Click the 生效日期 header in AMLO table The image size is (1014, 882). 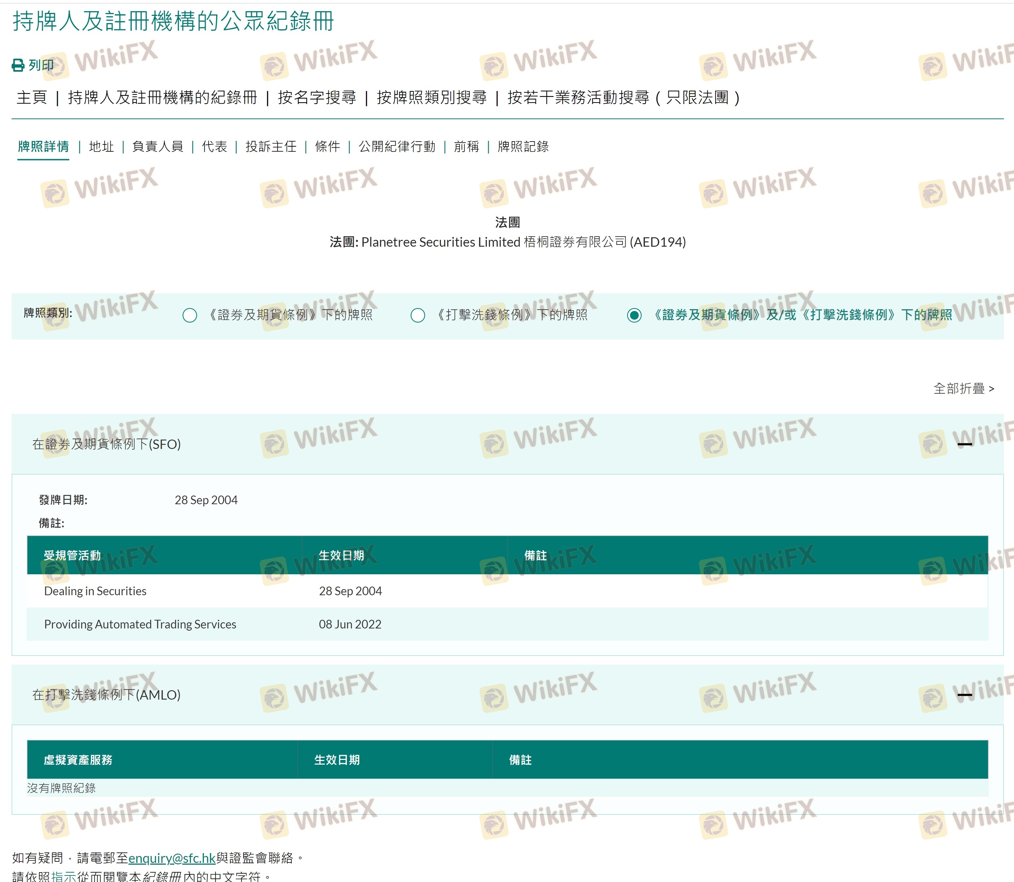pyautogui.click(x=337, y=760)
